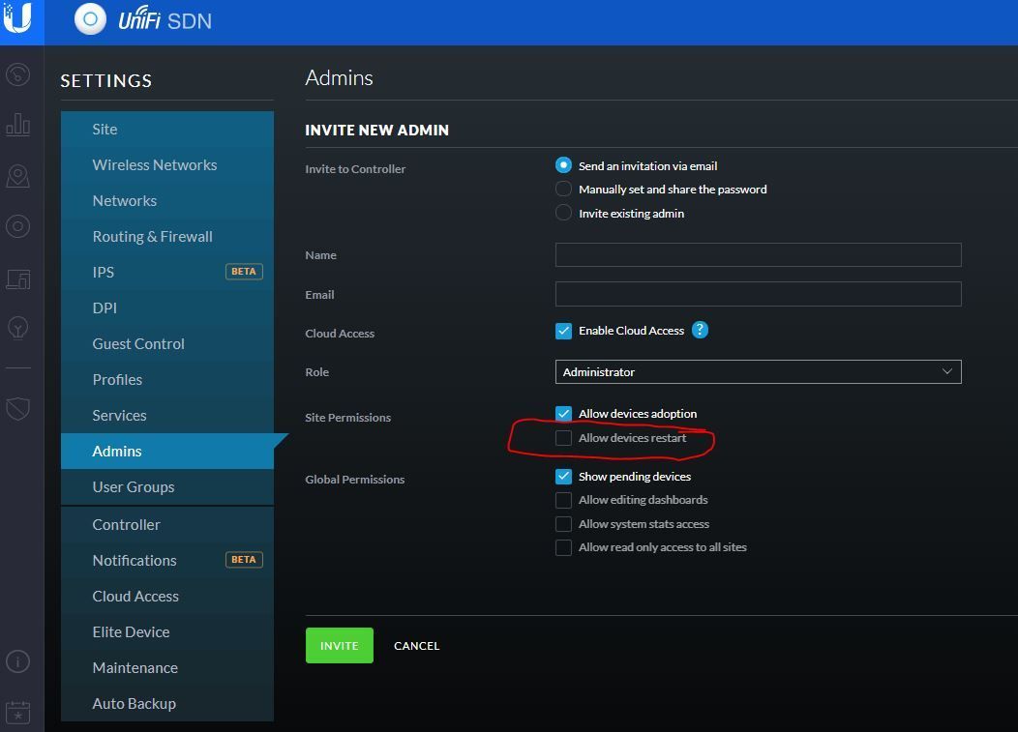The height and width of the screenshot is (732, 1018).
Task: Open the Dashboard gauge icon in sidebar
Action: click(x=17, y=74)
